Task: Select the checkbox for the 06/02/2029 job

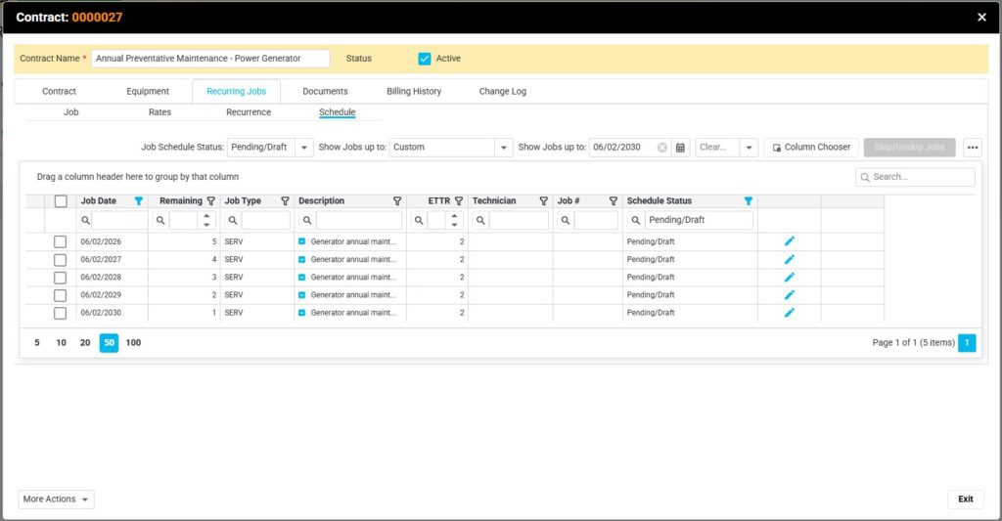Action: [60, 295]
